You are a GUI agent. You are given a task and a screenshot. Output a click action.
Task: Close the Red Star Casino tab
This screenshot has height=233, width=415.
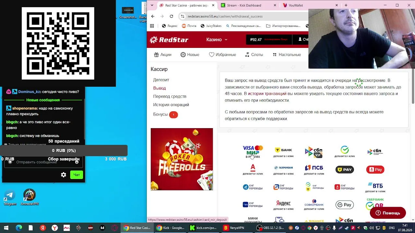[213, 5]
